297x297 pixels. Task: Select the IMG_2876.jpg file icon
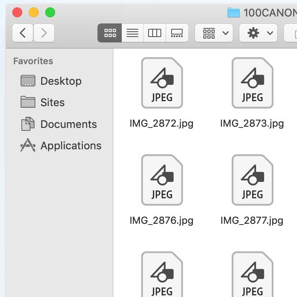click(x=162, y=180)
